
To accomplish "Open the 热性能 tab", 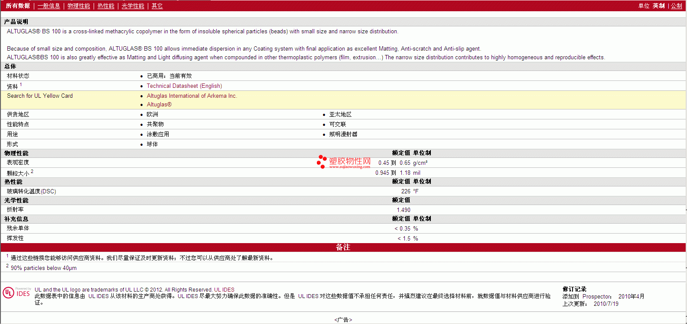I will [x=106, y=6].
